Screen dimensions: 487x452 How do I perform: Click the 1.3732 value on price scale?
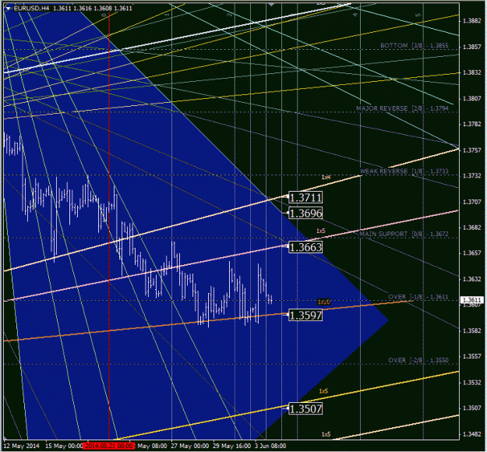click(x=471, y=176)
